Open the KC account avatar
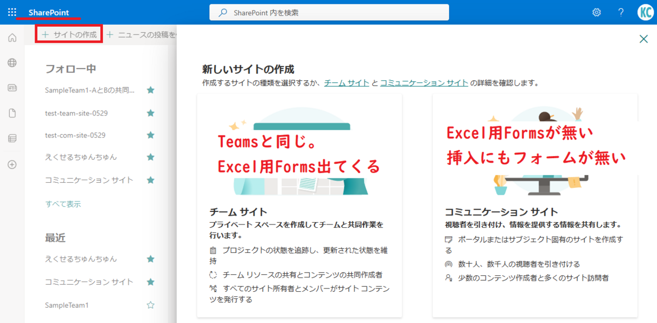This screenshot has width=657, height=323. (646, 13)
